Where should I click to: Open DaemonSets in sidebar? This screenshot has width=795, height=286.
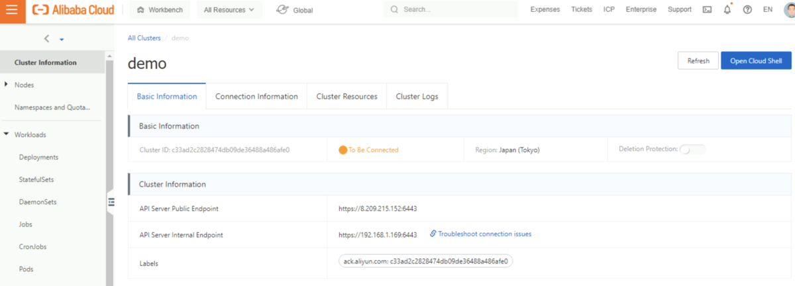click(x=37, y=202)
